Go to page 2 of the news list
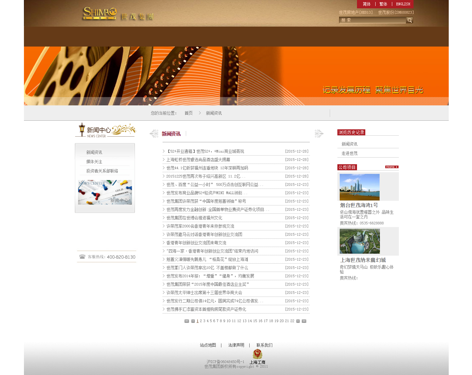Screen dimensions: 472x375 pyautogui.click(x=201, y=321)
